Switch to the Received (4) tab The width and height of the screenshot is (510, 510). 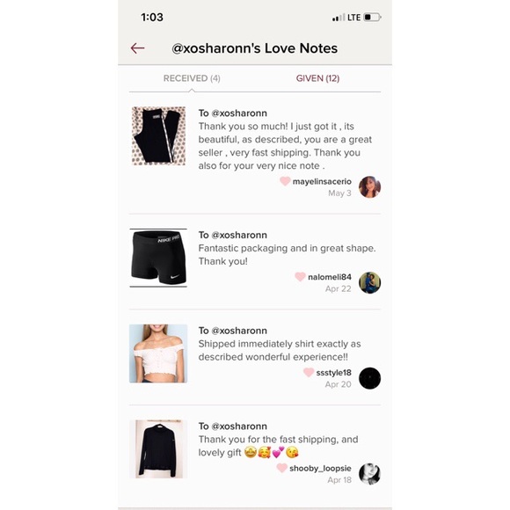pyautogui.click(x=192, y=78)
